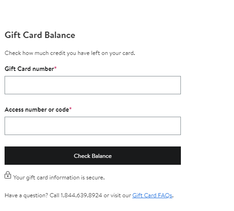Select the Access number or code label
234x211 pixels.
coord(37,110)
